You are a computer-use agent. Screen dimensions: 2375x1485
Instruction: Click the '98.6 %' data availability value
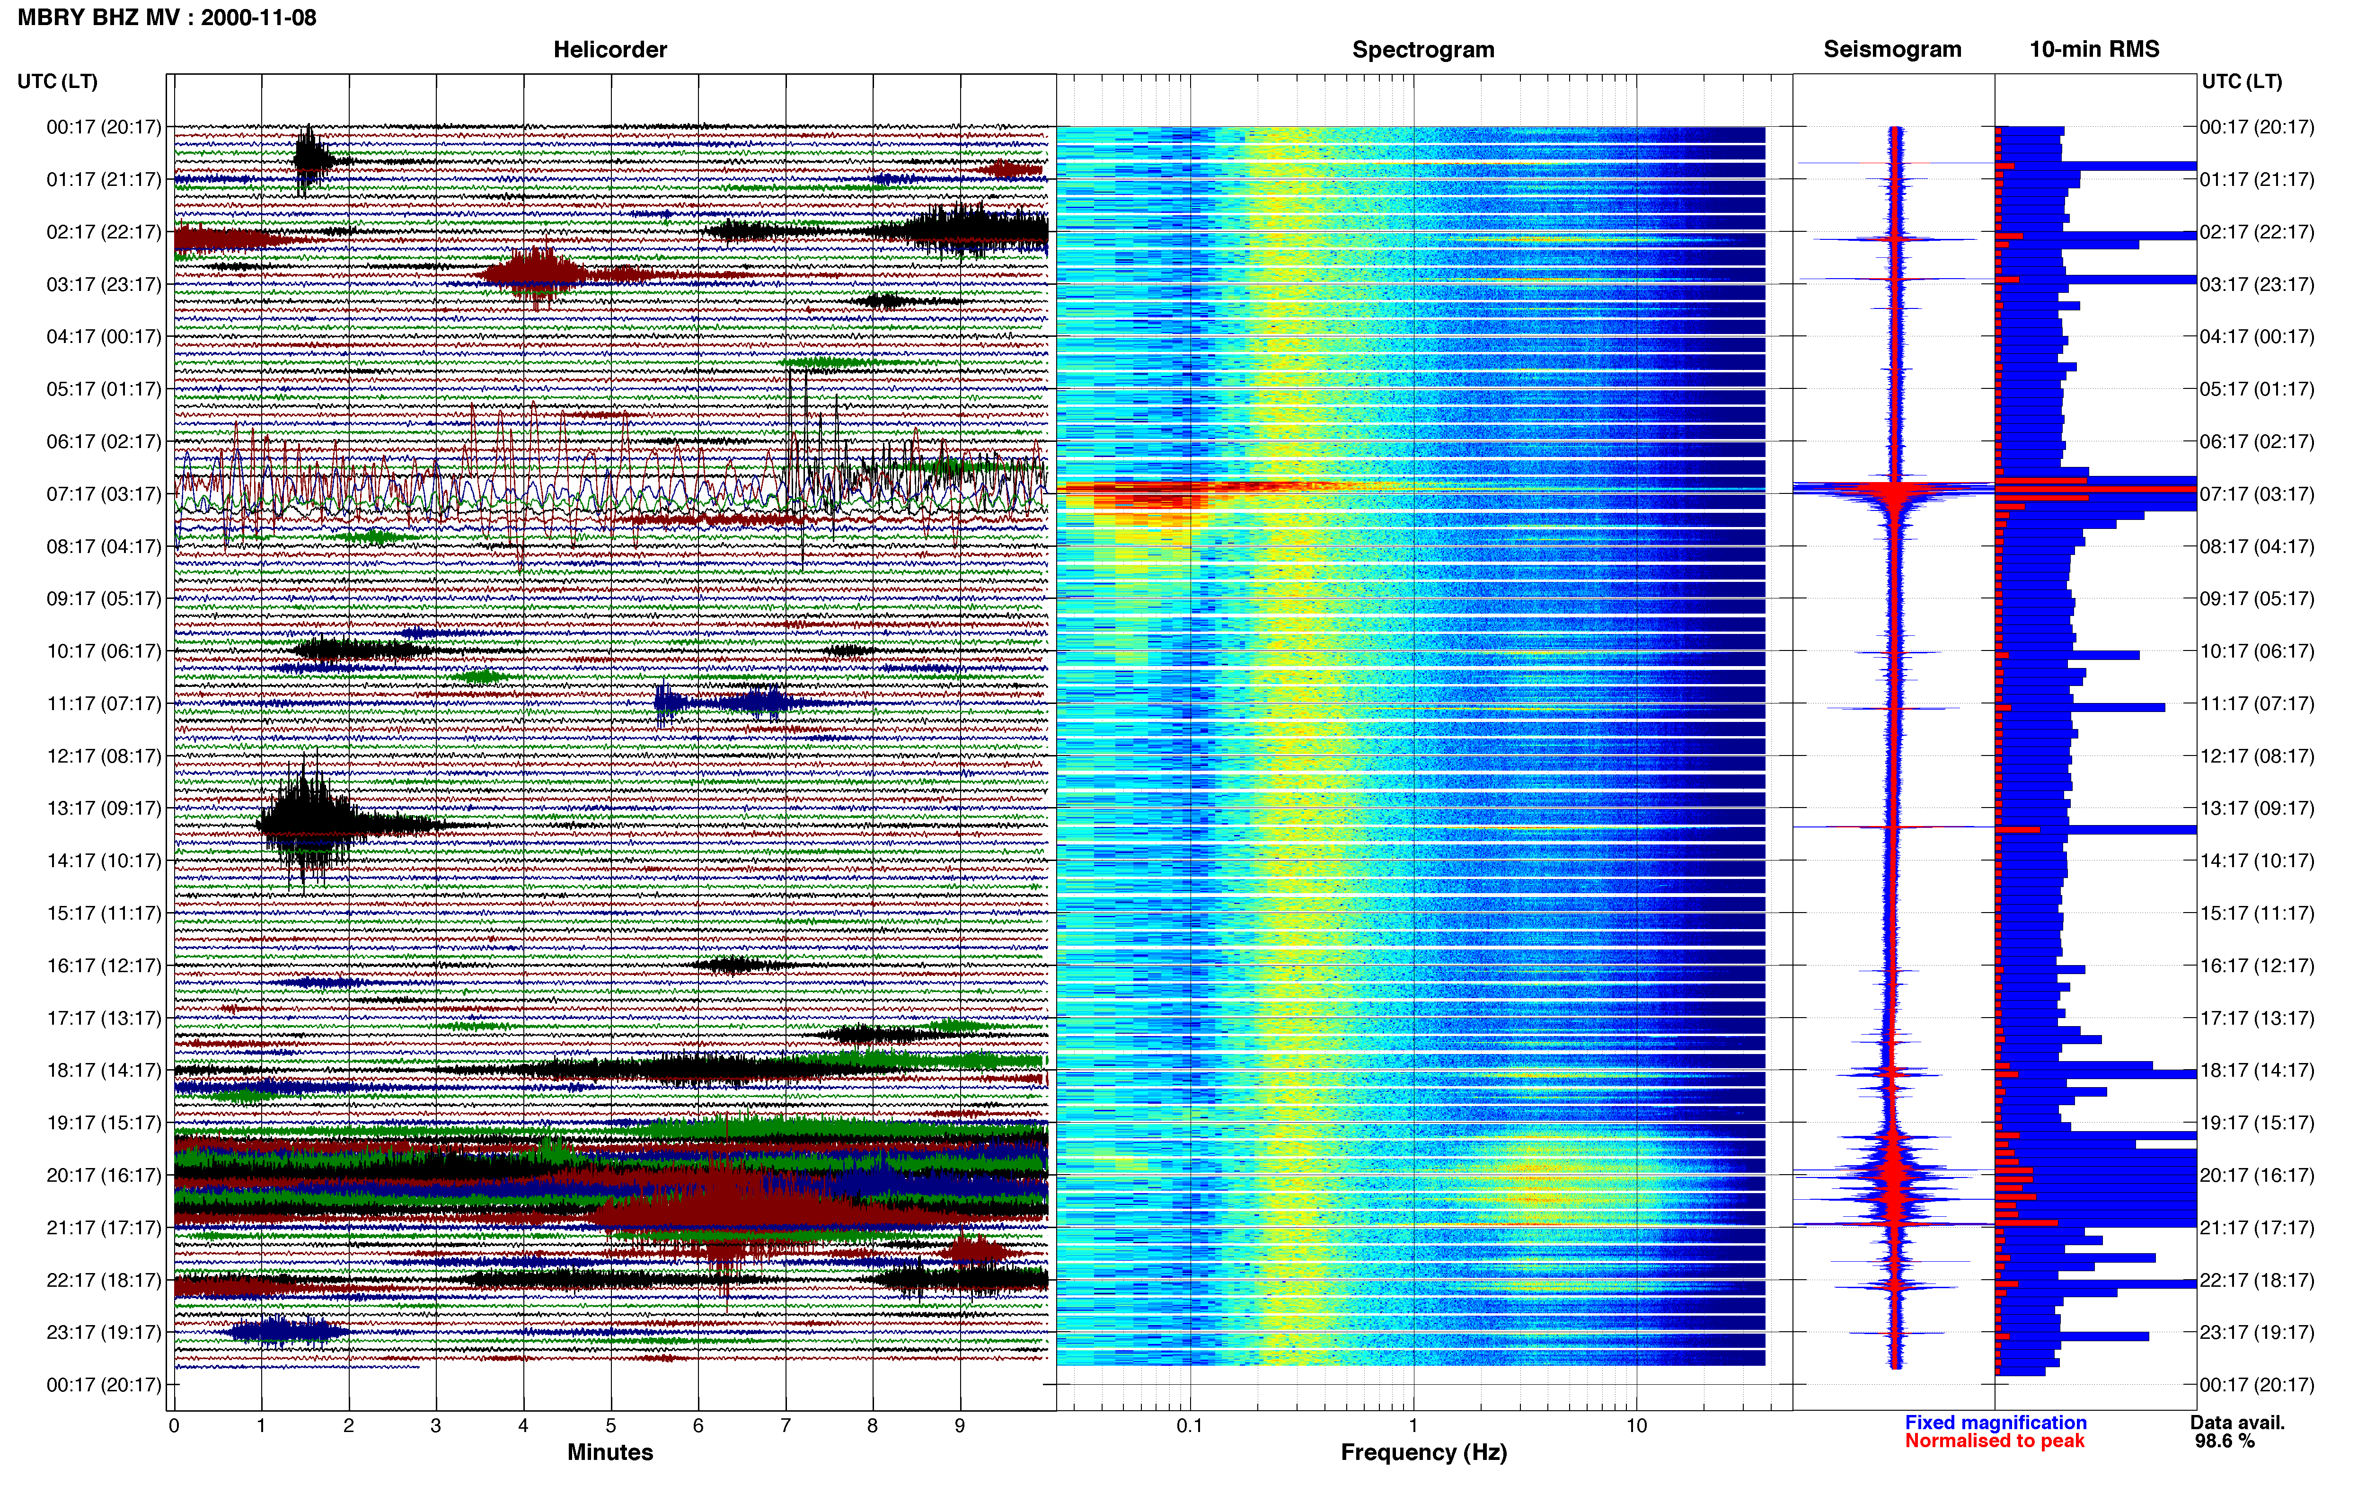pyautogui.click(x=2225, y=1442)
